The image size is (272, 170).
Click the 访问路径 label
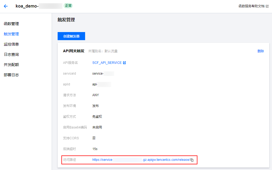click(69, 160)
